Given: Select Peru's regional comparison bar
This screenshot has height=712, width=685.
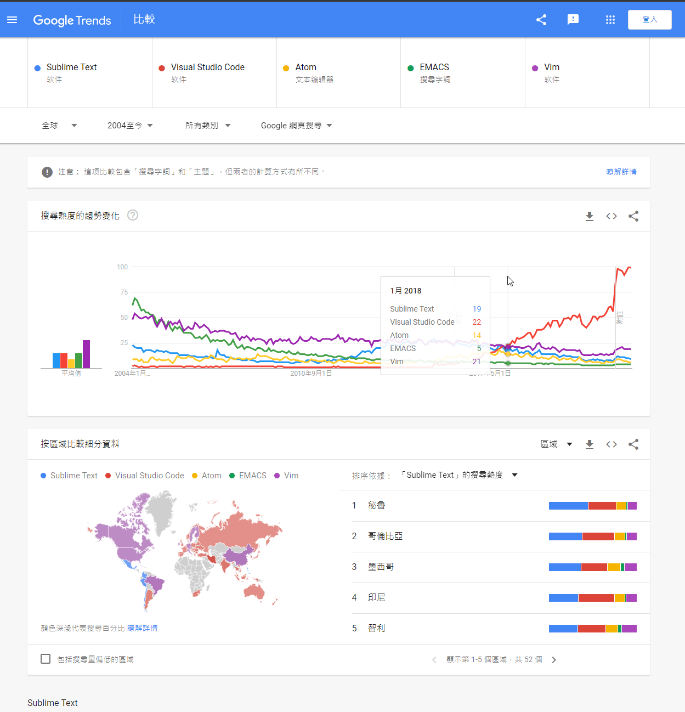Looking at the screenshot, I should pos(592,505).
